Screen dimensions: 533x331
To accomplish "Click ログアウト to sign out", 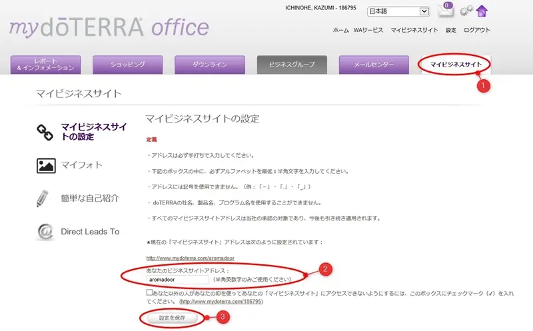I will click(x=477, y=30).
